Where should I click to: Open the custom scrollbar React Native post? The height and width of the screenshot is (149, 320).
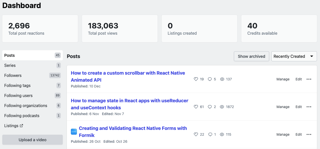tap(128, 76)
